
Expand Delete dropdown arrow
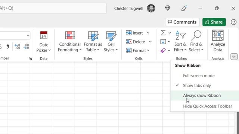(x=150, y=42)
